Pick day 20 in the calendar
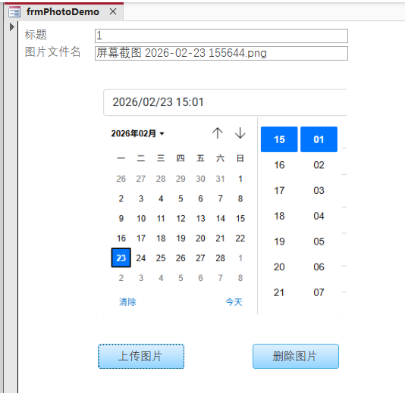 pos(200,239)
